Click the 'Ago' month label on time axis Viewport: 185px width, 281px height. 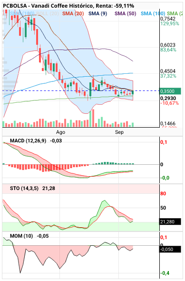click(60, 132)
